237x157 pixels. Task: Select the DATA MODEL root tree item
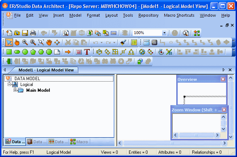click(27, 79)
